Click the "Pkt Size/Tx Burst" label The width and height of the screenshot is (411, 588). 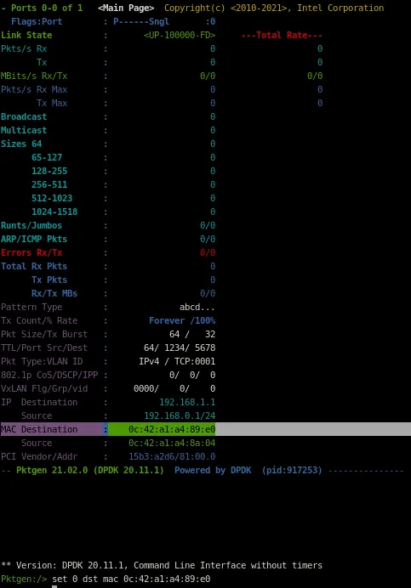[44, 334]
